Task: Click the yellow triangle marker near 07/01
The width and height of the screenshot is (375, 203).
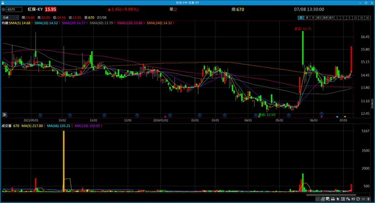Action: 345,116
